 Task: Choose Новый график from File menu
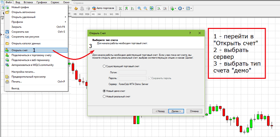[x=36, y=7]
